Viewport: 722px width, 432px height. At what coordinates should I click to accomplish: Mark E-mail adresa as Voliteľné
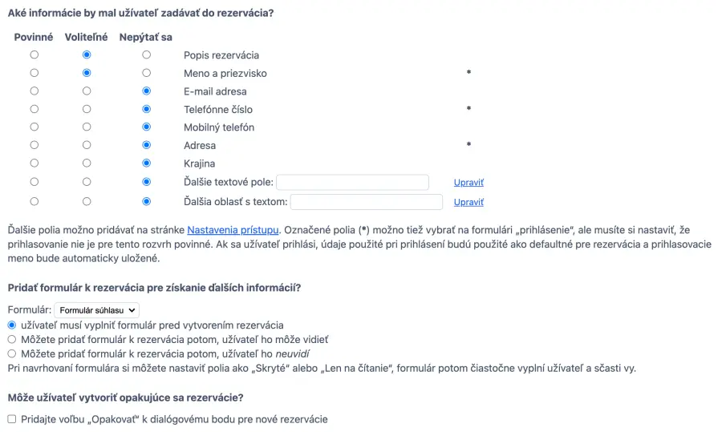(87, 91)
